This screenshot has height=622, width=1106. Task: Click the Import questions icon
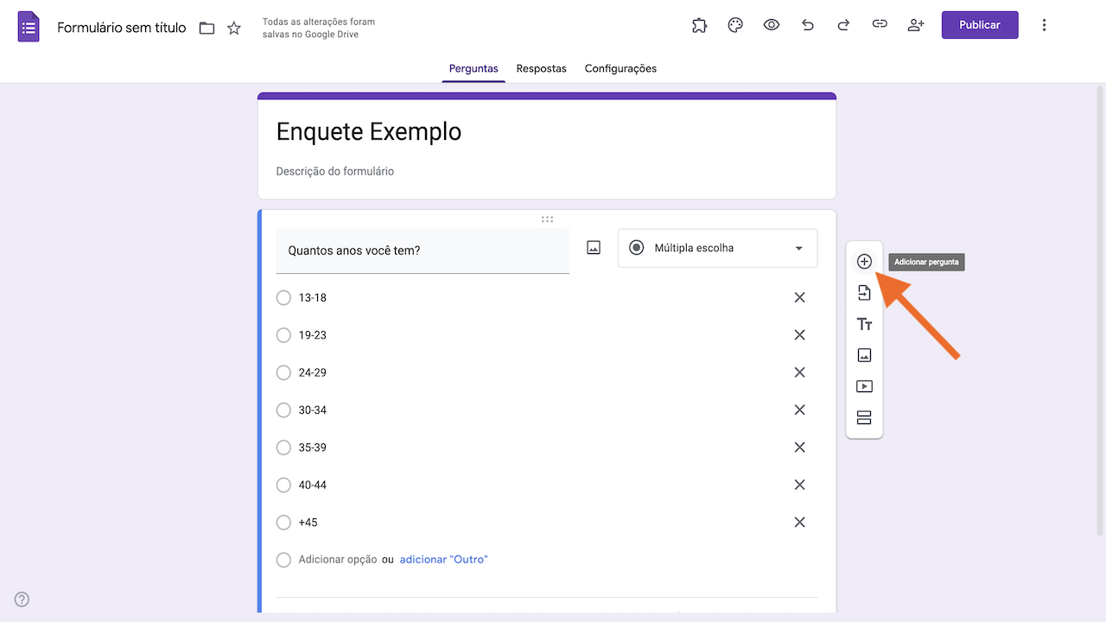864,293
